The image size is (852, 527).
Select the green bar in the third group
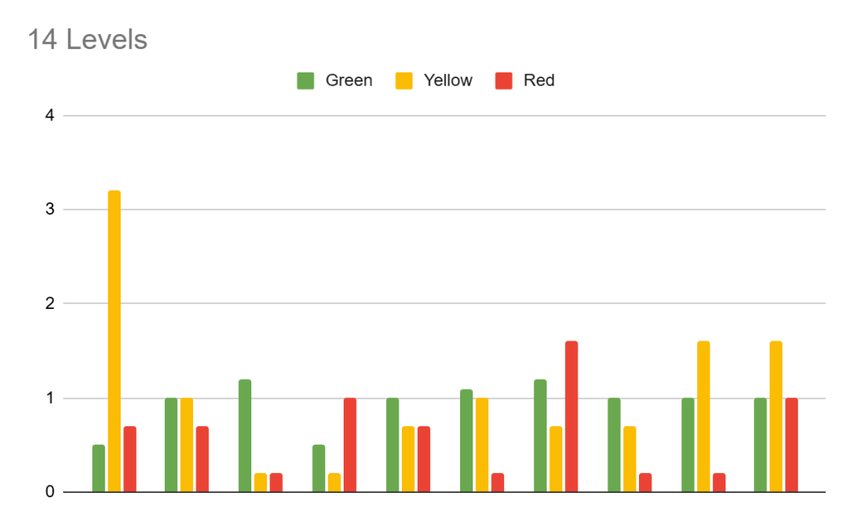click(x=245, y=435)
